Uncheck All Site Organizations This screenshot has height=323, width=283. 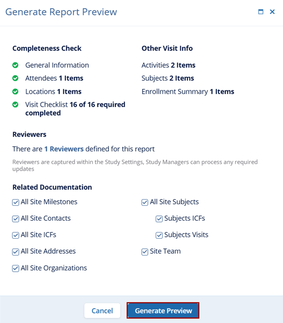click(16, 269)
